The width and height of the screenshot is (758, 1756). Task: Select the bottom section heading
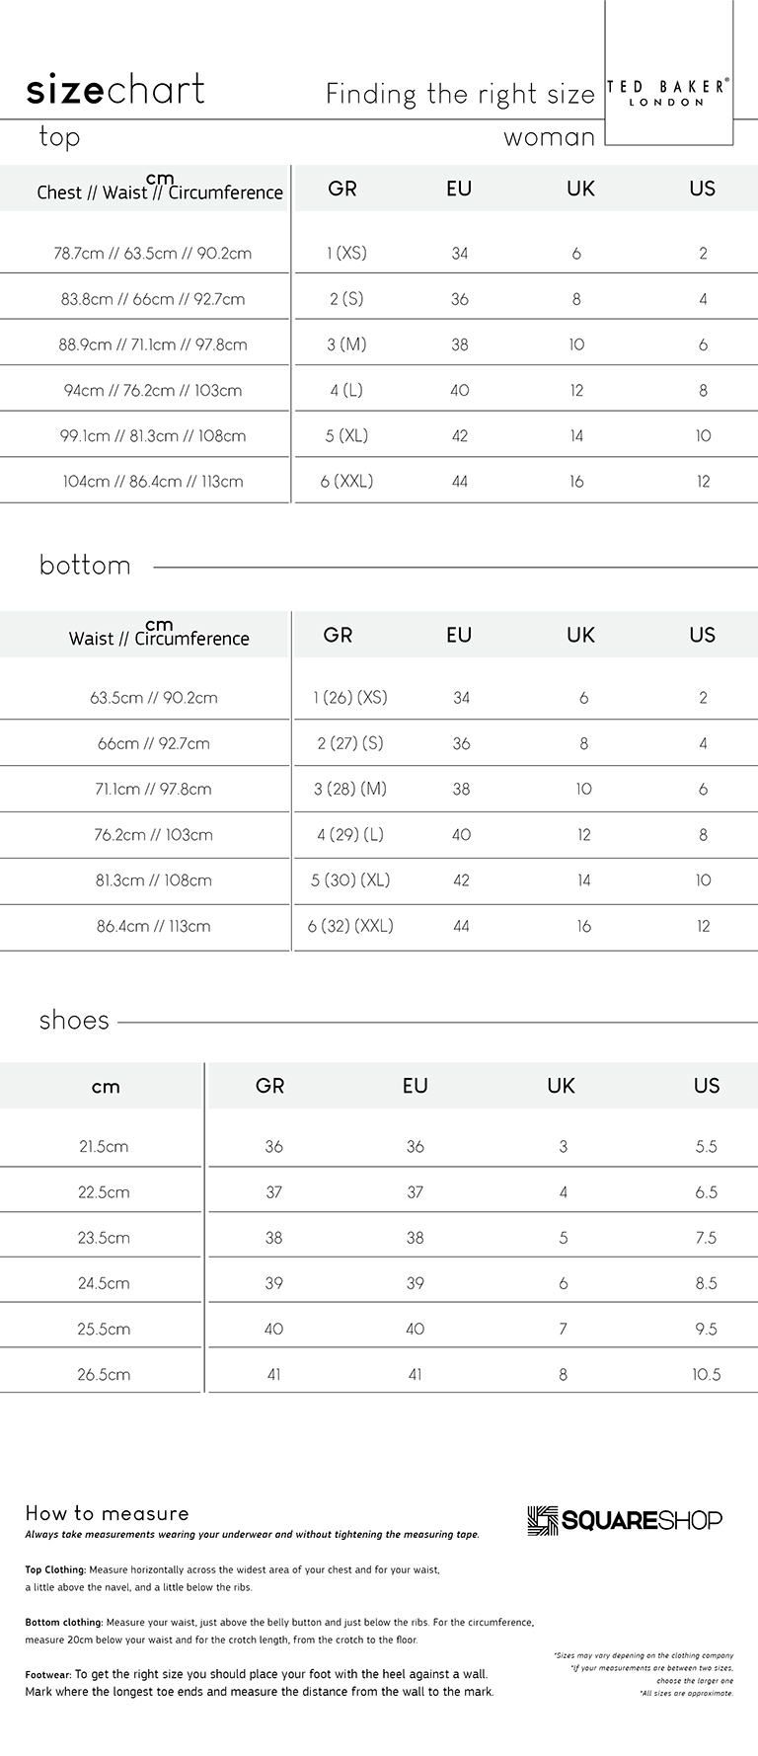coord(85,565)
